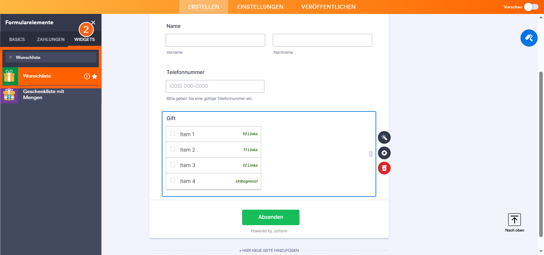Switch to the Einstellungen tab
This screenshot has width=544, height=255.
tap(260, 7)
